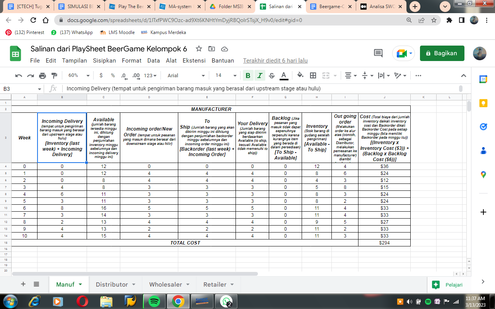Toggle Italic formatting
This screenshot has width=495, height=309.
pyautogui.click(x=260, y=75)
